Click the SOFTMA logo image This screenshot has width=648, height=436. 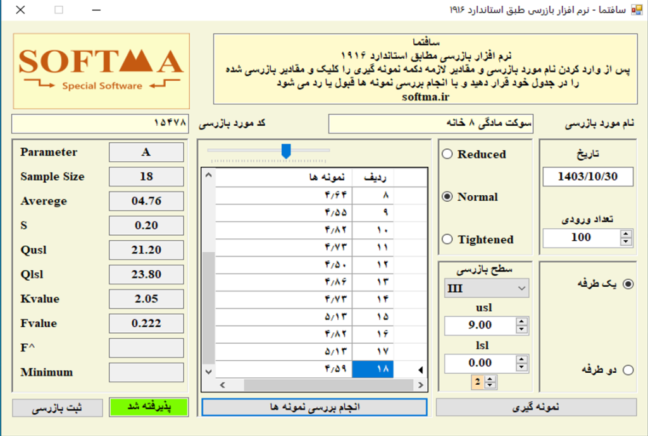[x=101, y=71]
